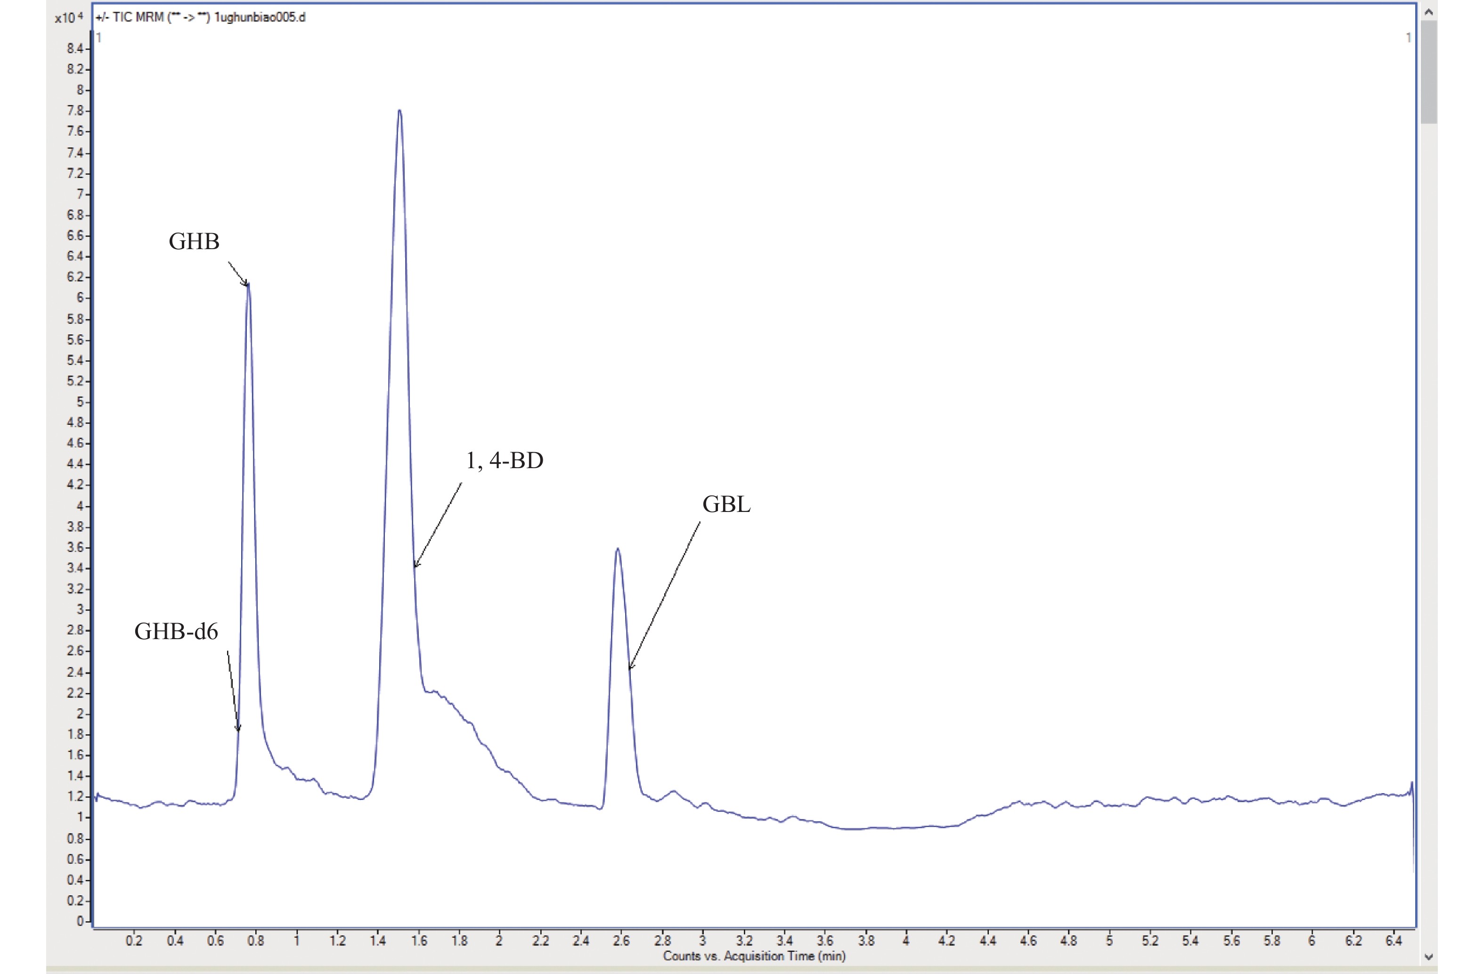Click the apex of the GBL peak
1484x974 pixels.
tap(617, 549)
